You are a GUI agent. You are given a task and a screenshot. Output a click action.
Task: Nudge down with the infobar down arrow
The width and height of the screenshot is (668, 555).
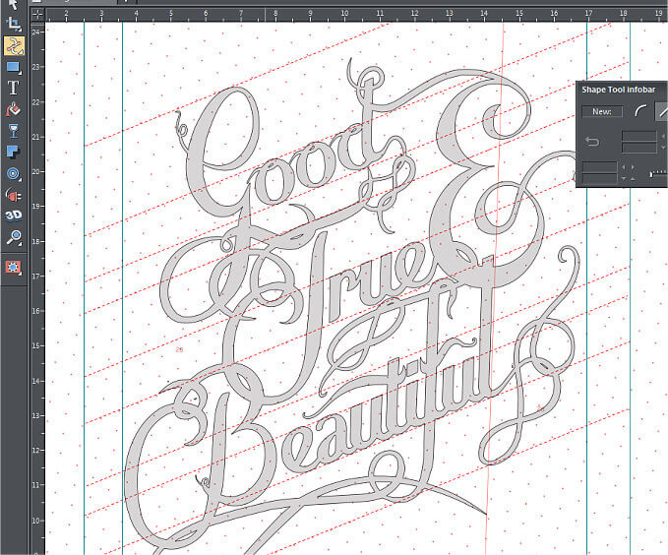pos(624,179)
